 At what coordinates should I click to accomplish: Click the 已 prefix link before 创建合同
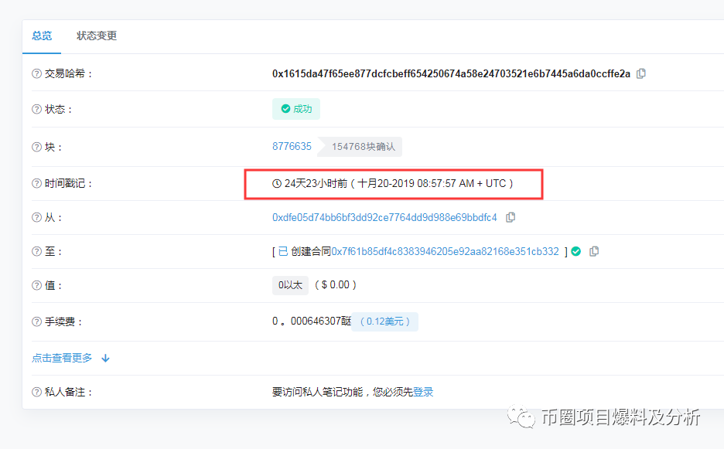283,251
